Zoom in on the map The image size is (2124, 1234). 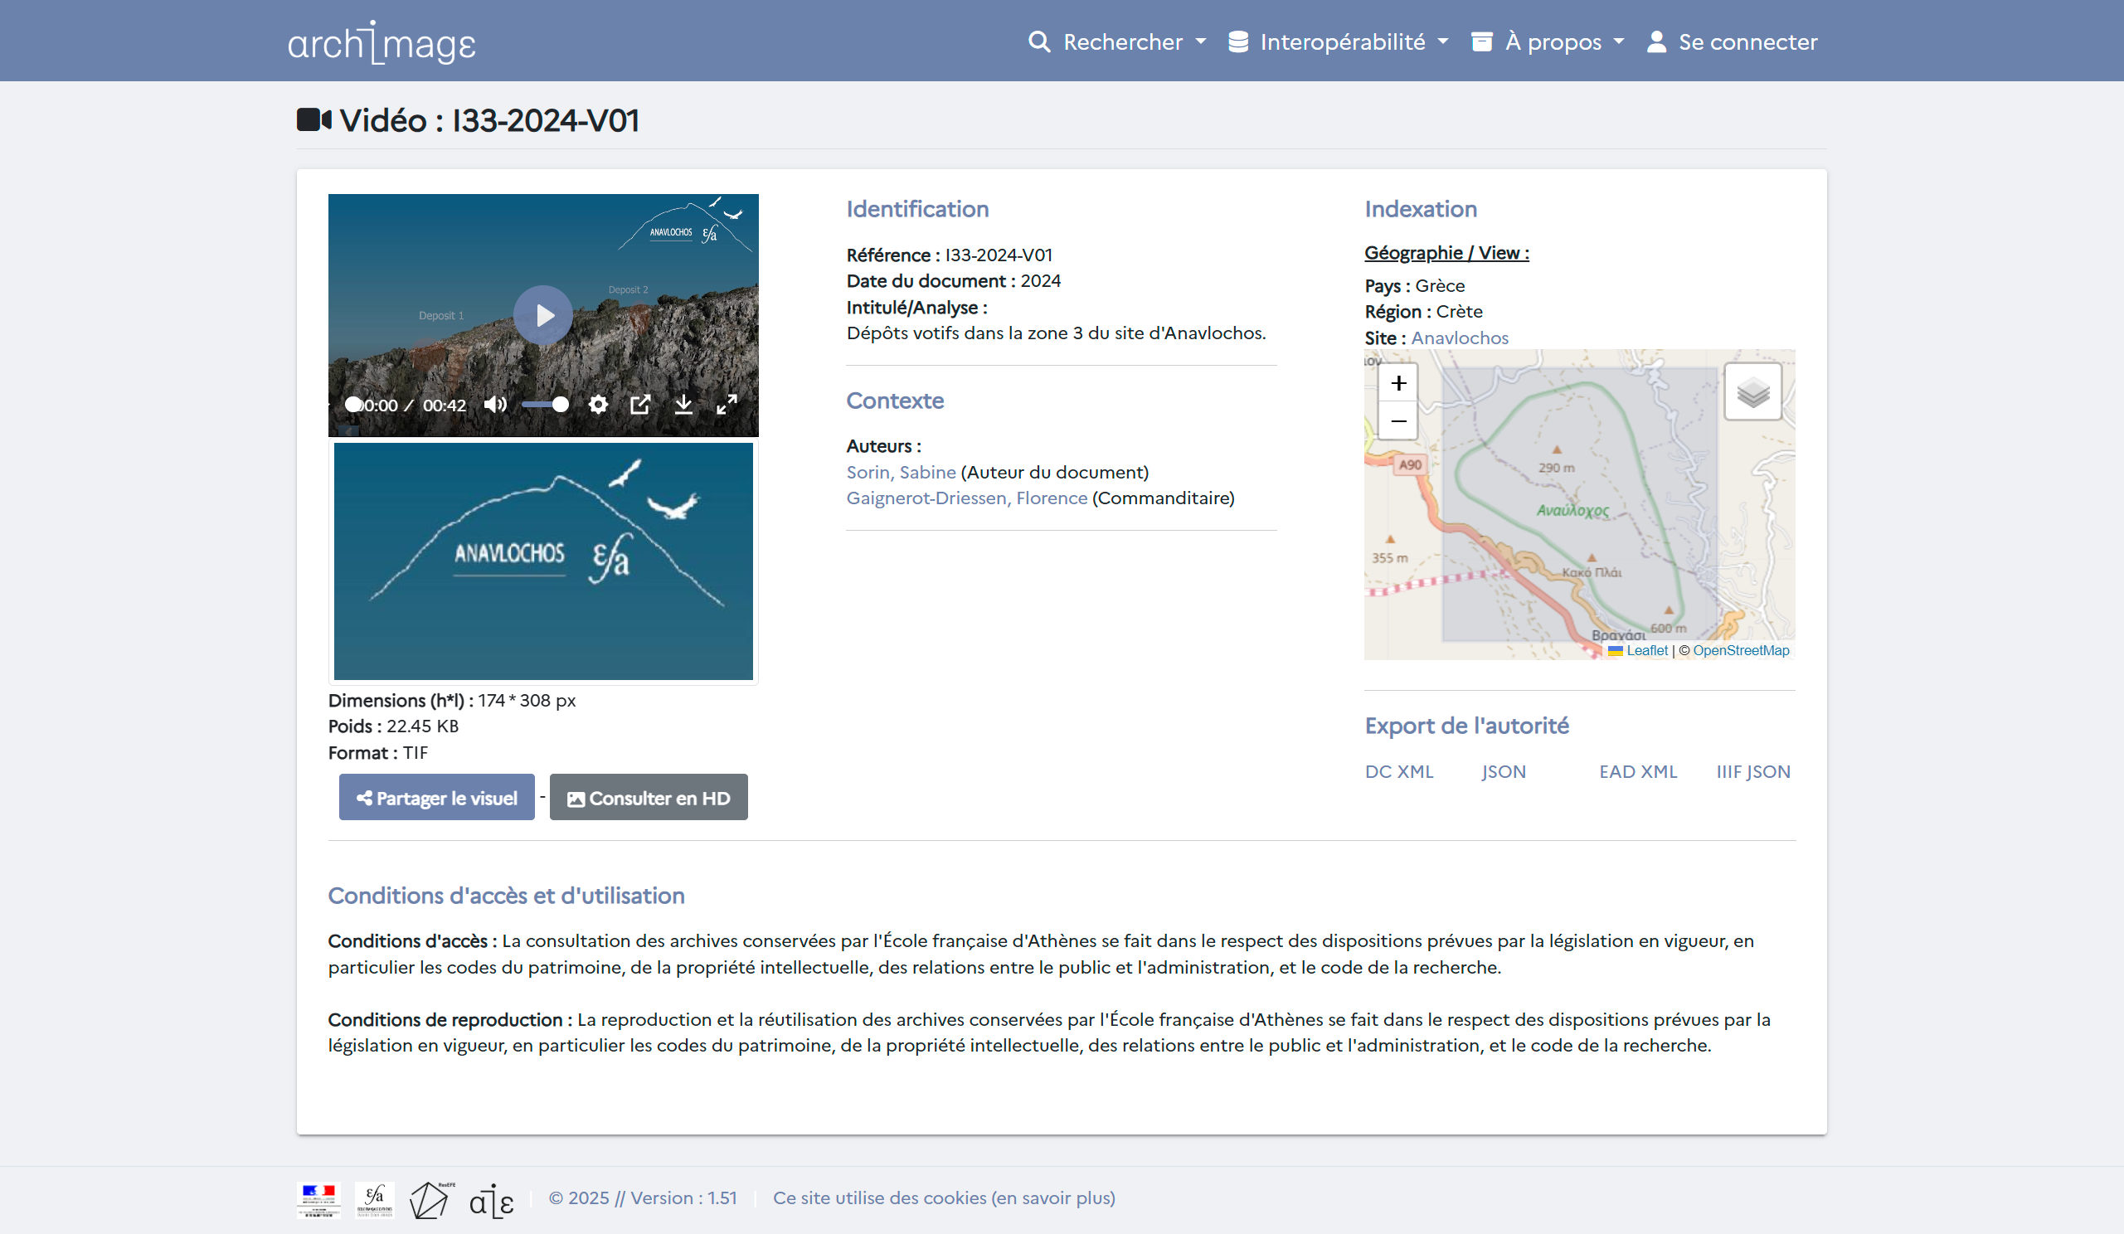click(1398, 383)
